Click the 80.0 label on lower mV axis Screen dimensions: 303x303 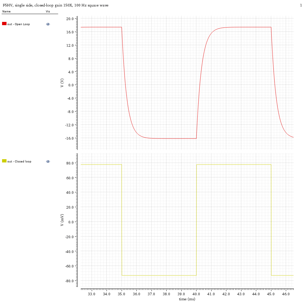click(x=70, y=163)
